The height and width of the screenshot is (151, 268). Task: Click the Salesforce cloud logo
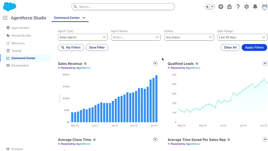(x=9, y=6)
